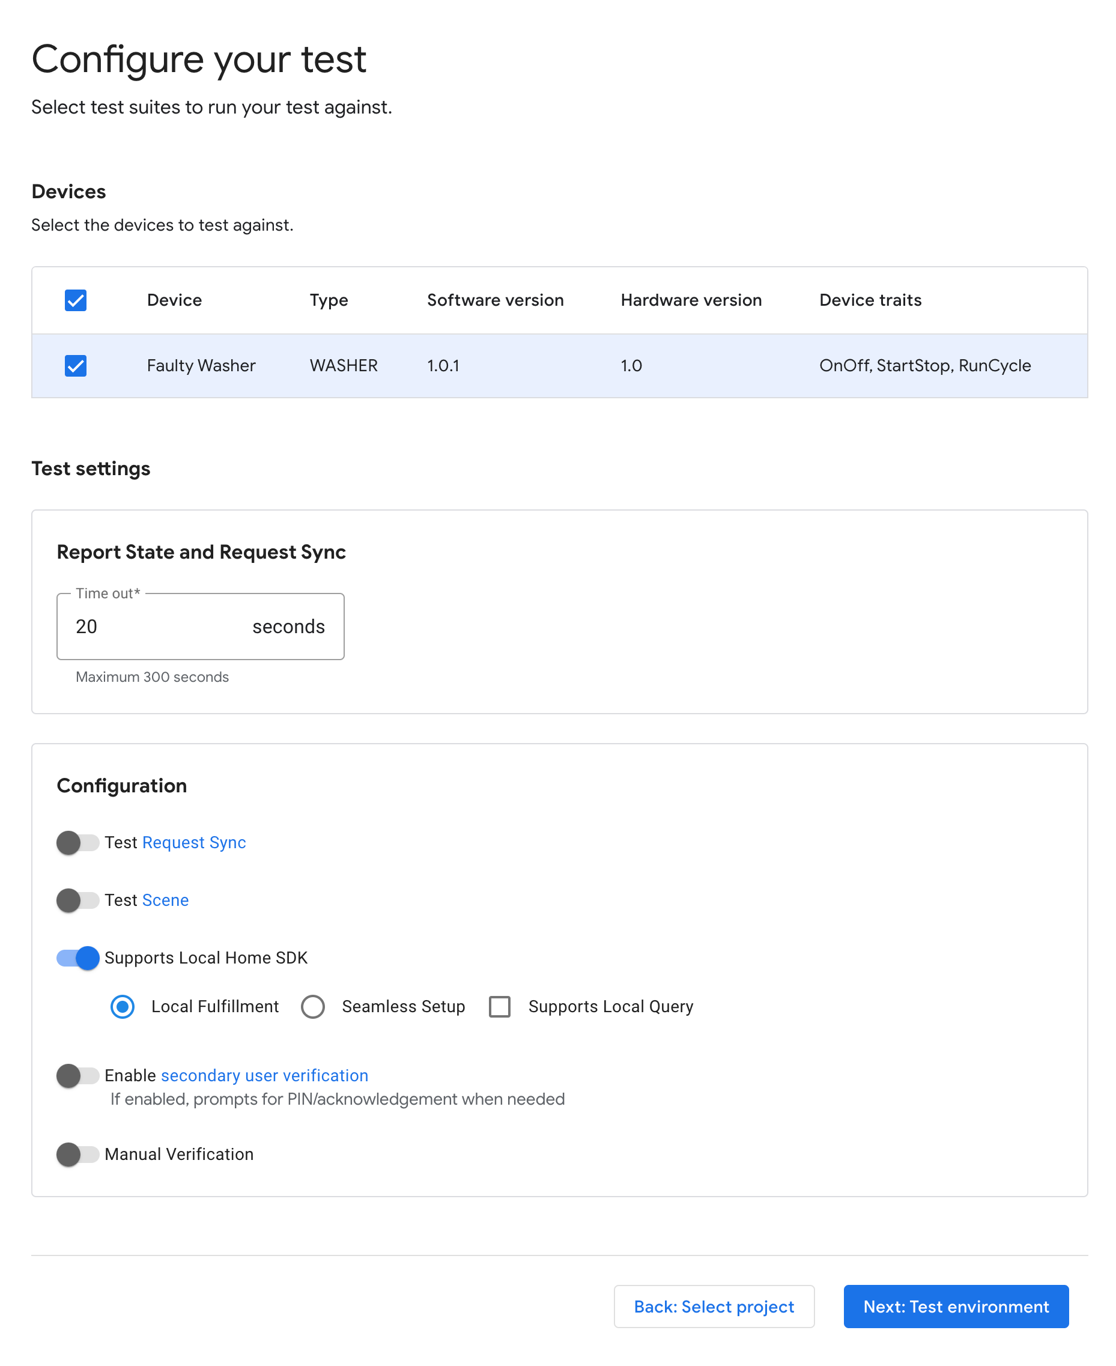This screenshot has width=1116, height=1366.
Task: Check the Supports Local Query checkbox
Action: click(x=500, y=1007)
